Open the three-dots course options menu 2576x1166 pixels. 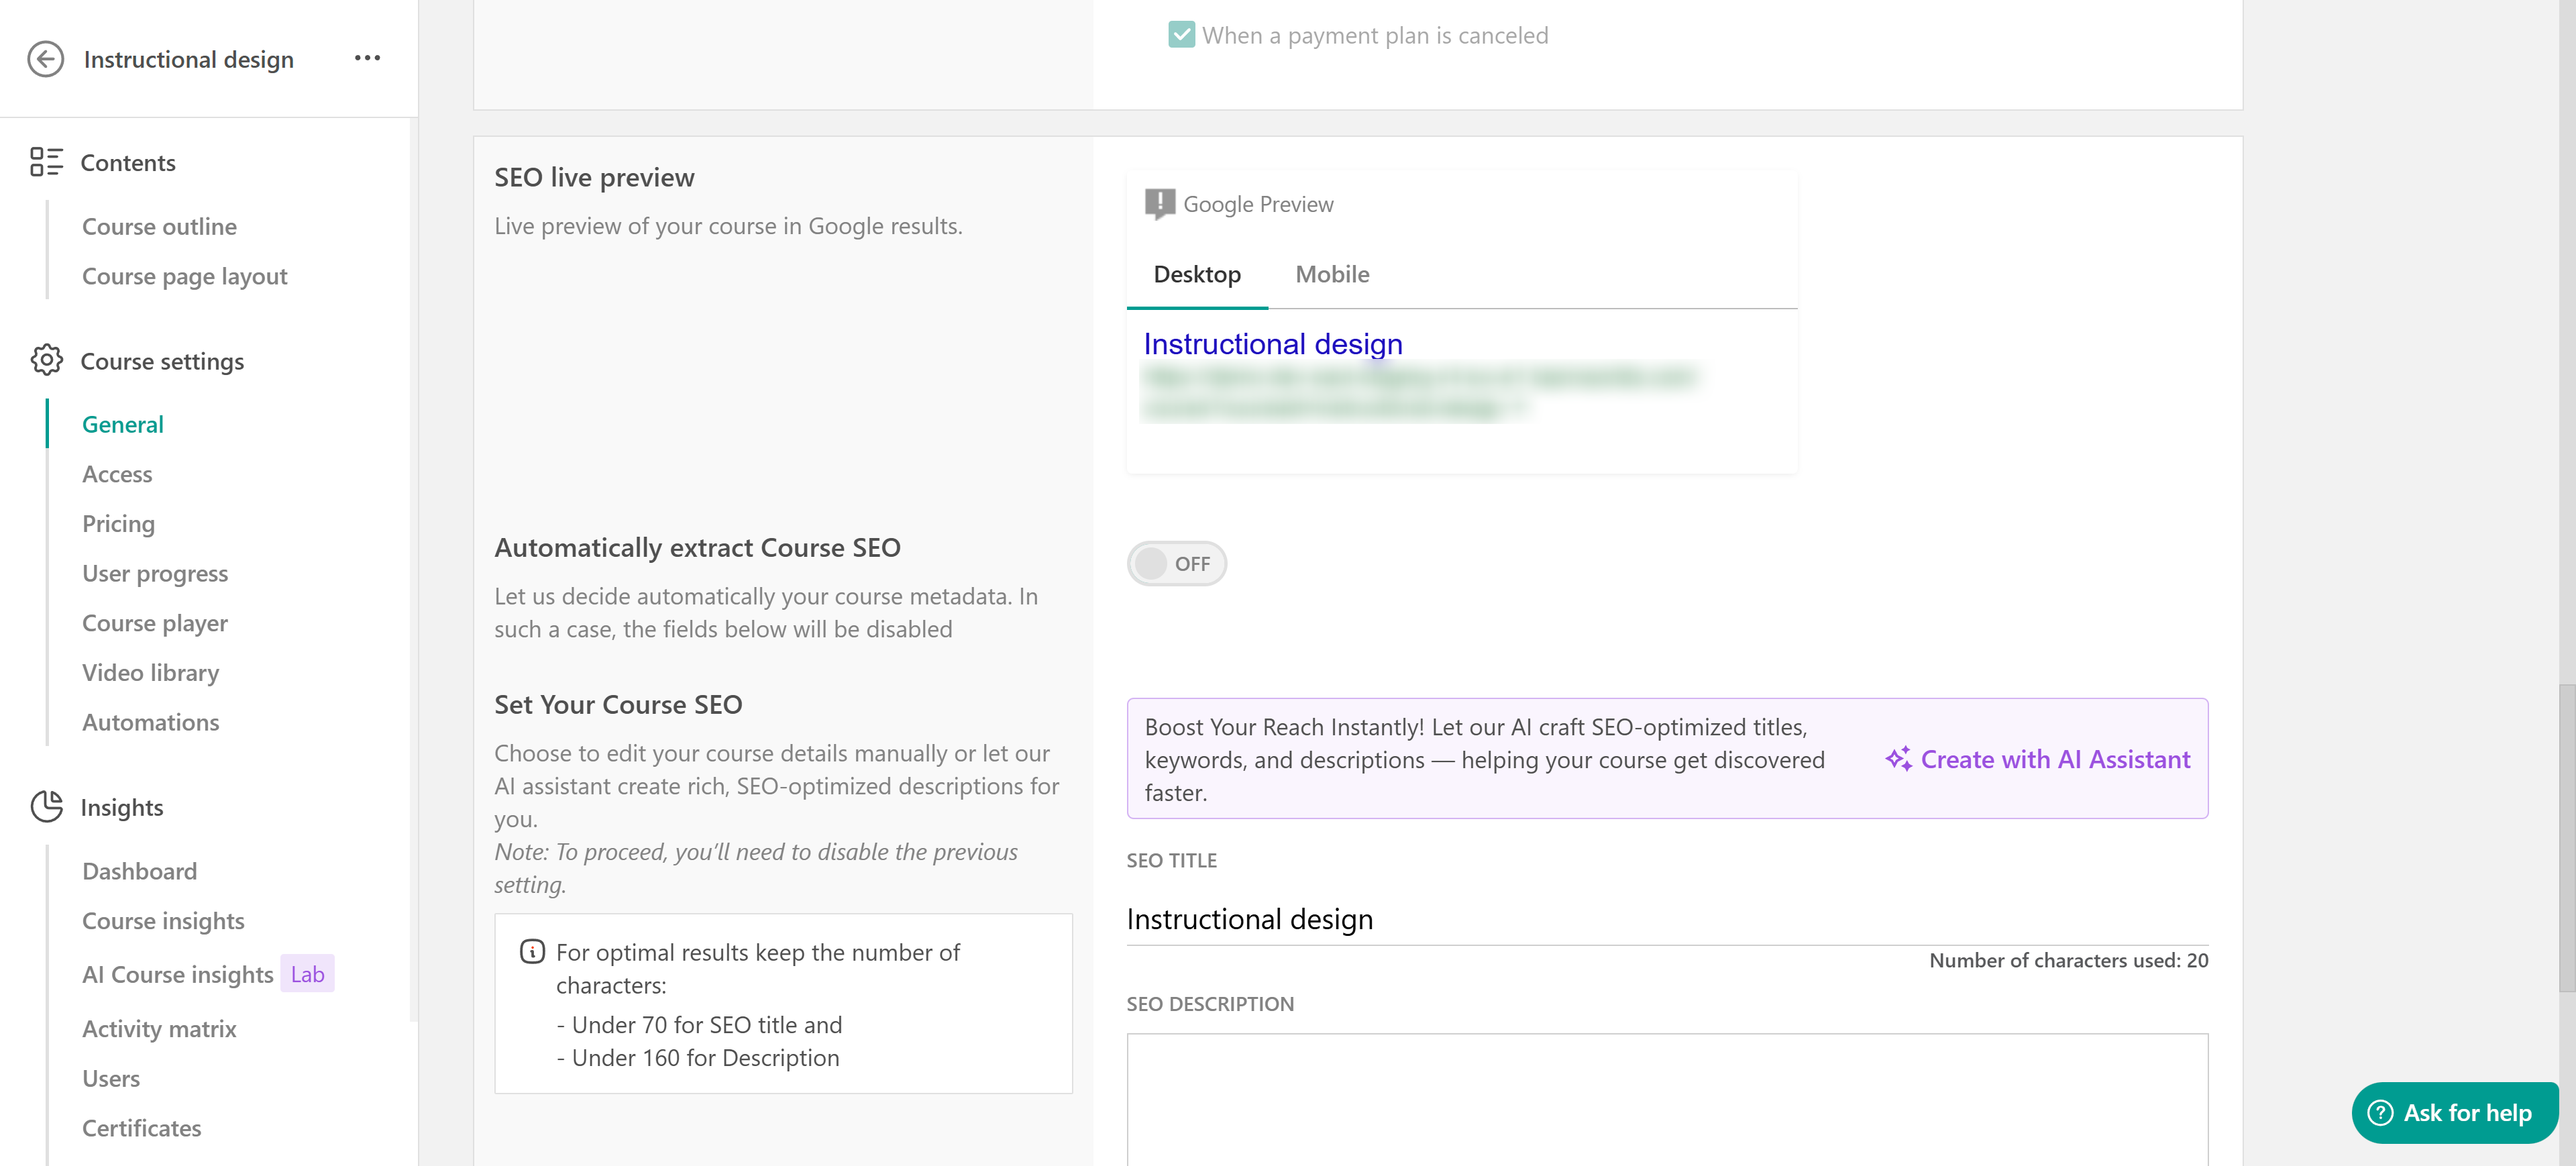tap(367, 58)
